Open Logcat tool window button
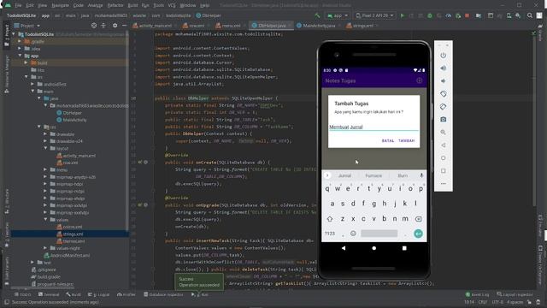The height and width of the screenshot is (308, 547). point(99,294)
